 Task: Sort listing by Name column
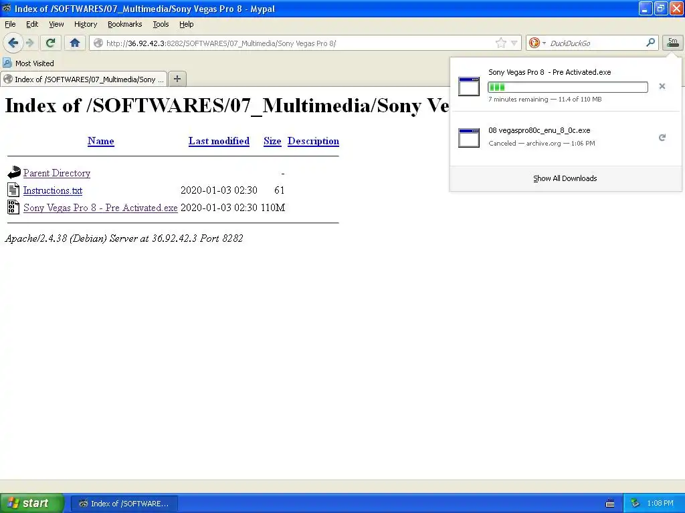coord(100,141)
